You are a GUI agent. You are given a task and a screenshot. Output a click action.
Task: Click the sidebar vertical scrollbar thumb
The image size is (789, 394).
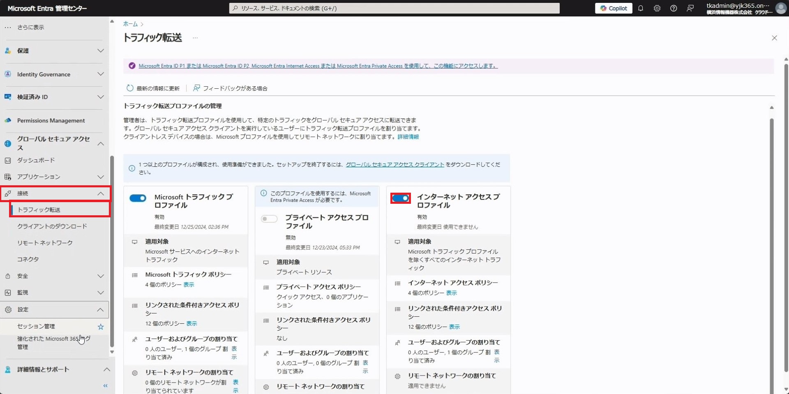tap(112, 251)
